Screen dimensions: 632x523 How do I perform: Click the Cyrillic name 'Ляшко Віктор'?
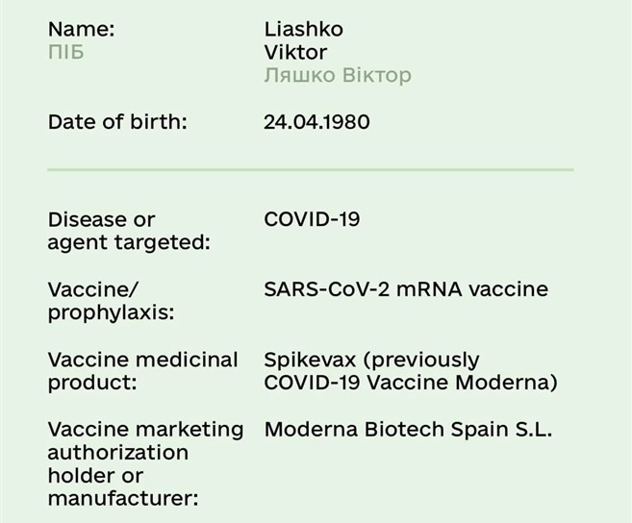pos(338,75)
